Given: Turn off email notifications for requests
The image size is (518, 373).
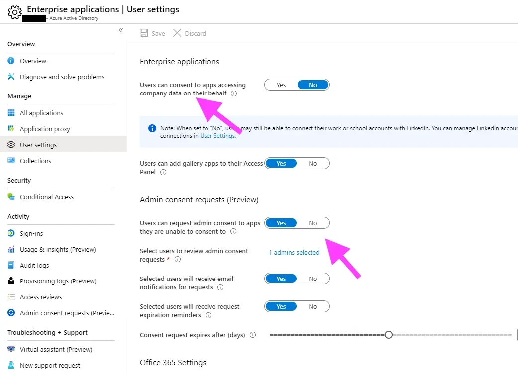Looking at the screenshot, I should 313,279.
